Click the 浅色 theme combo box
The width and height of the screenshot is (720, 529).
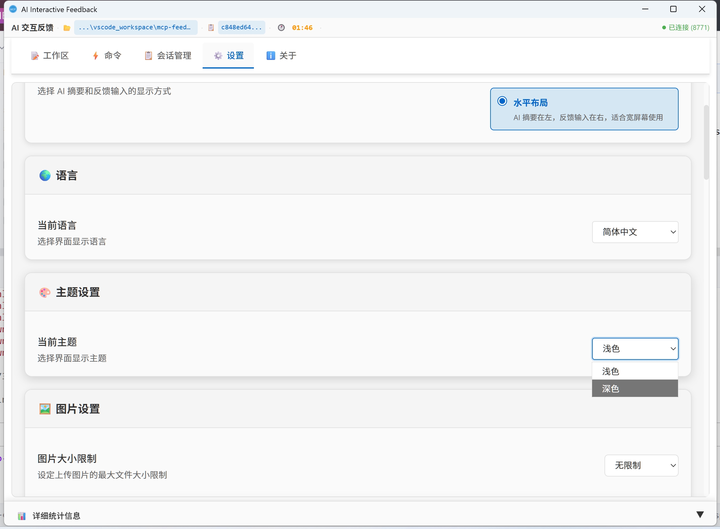[635, 349]
